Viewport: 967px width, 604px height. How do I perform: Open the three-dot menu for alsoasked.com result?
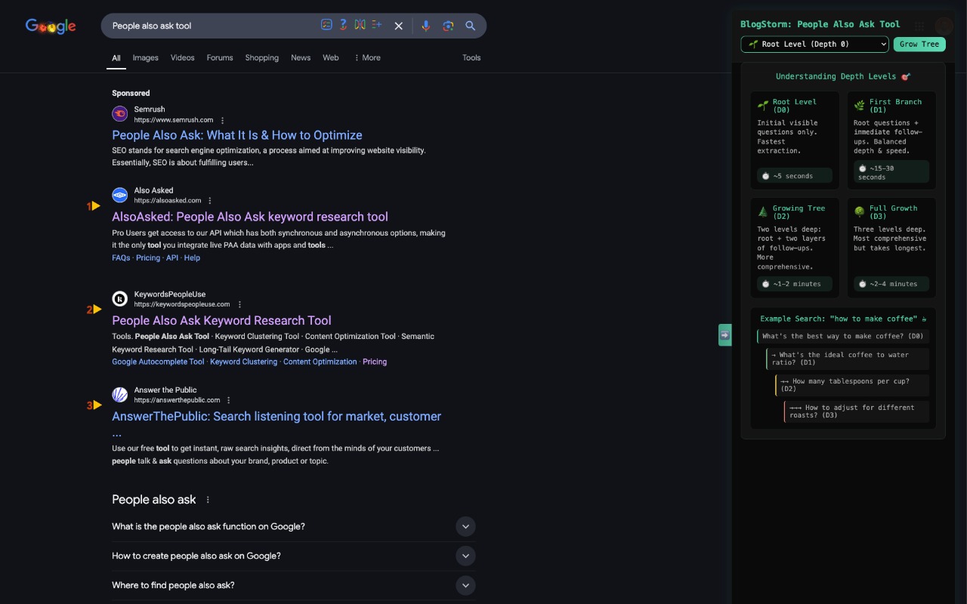(x=210, y=201)
